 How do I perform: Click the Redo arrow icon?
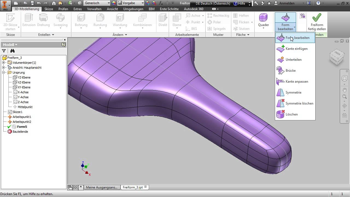(46, 3)
